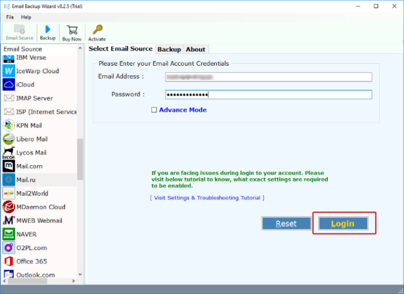The height and width of the screenshot is (294, 404).
Task: Click the Activate key icon
Action: click(97, 29)
